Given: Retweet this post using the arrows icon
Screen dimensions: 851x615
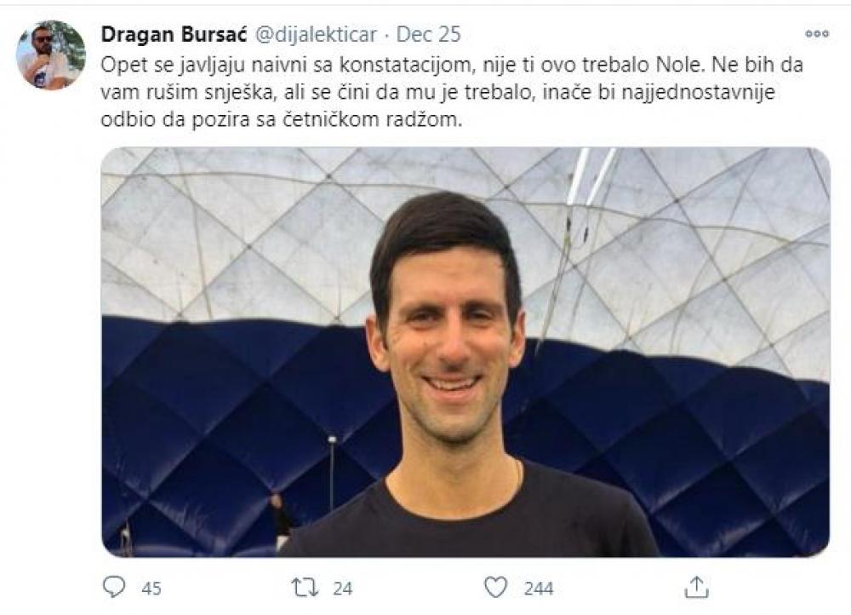Looking at the screenshot, I should [x=305, y=588].
